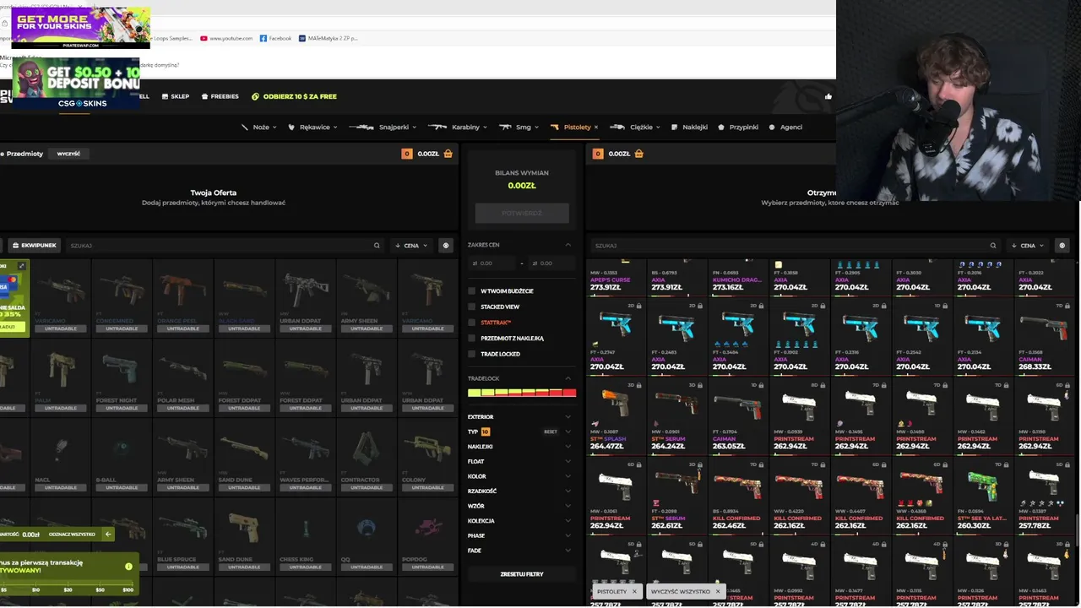Screen dimensions: 1081x608
Task: Select the ST See Ya Later 260.30zł
Action: pos(982,495)
